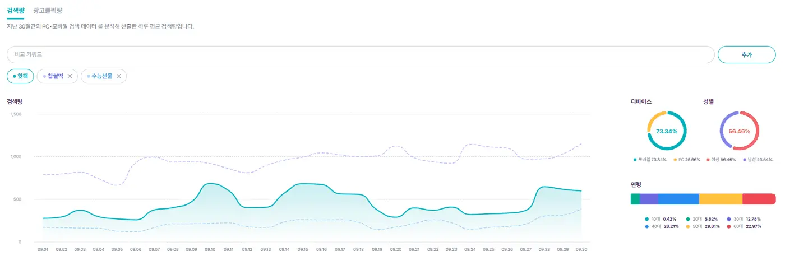Click the 1,000 y-axis label
The height and width of the screenshot is (265, 785).
(16, 157)
